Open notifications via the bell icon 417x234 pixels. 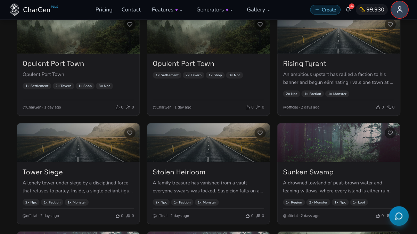coord(348,10)
